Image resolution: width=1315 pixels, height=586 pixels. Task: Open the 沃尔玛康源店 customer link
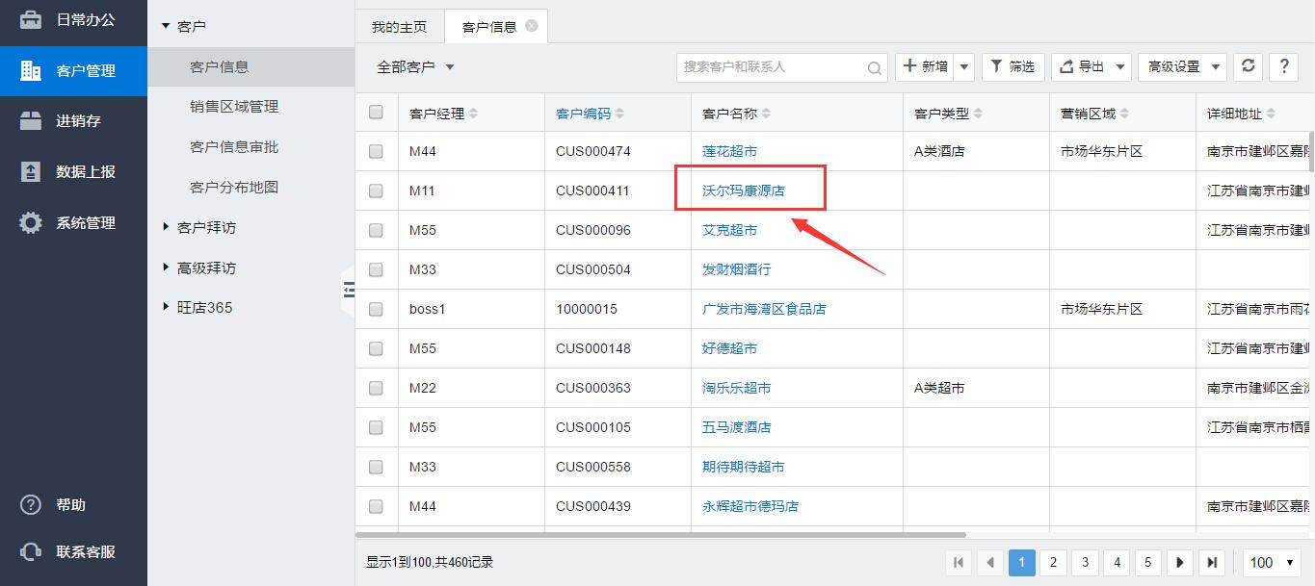[x=743, y=191]
